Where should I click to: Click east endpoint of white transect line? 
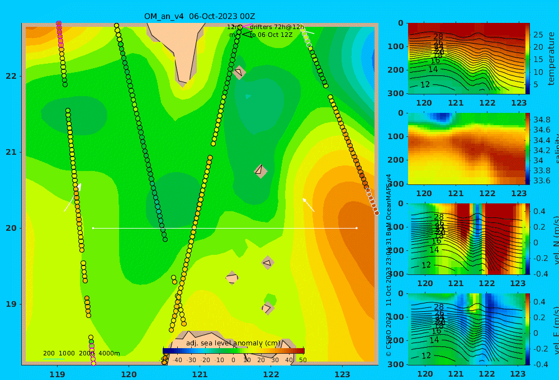[357, 228]
